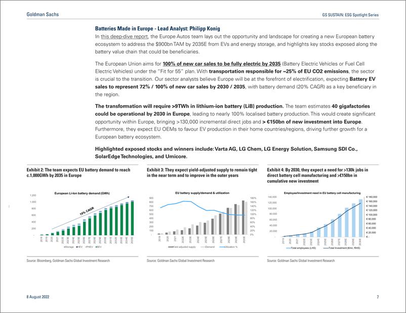Screen dimensions: 406x313
Task: Click the bold 'transportation responsible for ~25% of EU CO2 emissions'
Action: point(278,71)
